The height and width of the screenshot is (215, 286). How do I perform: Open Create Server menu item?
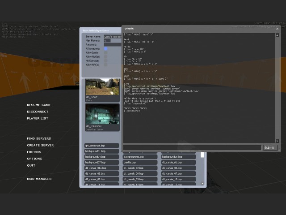click(x=40, y=145)
